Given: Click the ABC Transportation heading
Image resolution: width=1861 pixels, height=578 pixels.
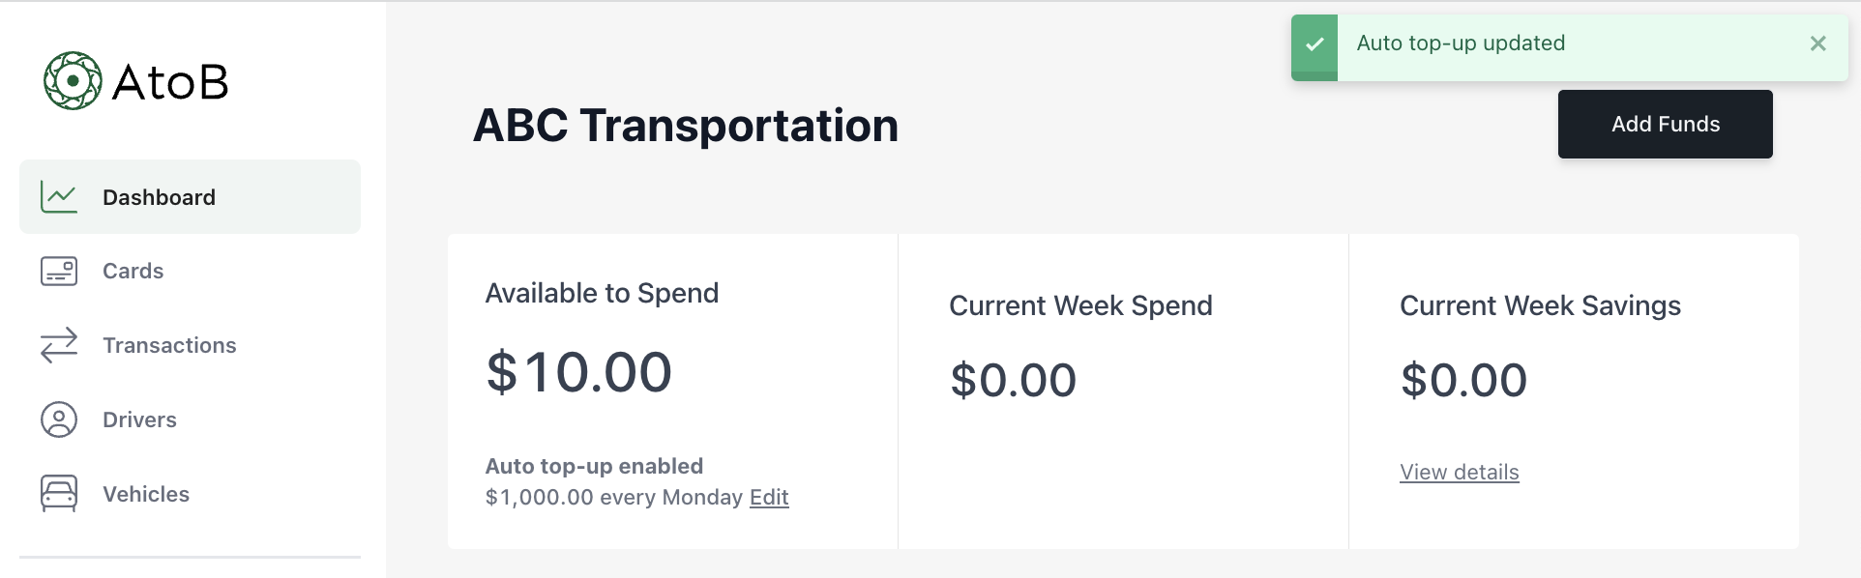Looking at the screenshot, I should tap(685, 125).
